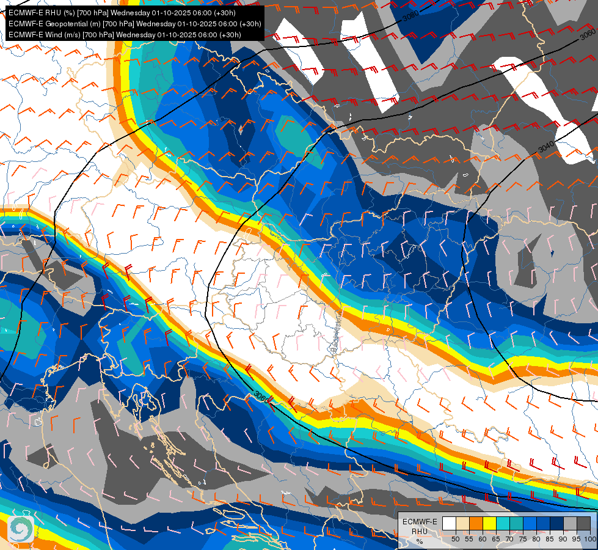Select the bright blue 75-80 legend swatch

click(x=530, y=523)
